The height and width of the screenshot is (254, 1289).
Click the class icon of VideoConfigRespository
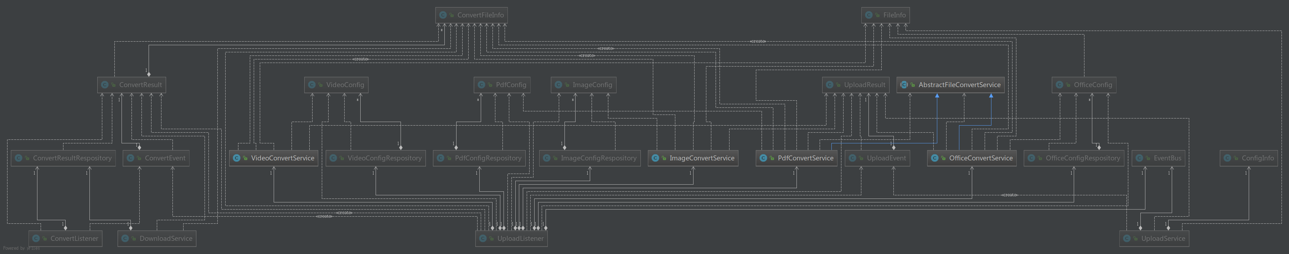333,158
